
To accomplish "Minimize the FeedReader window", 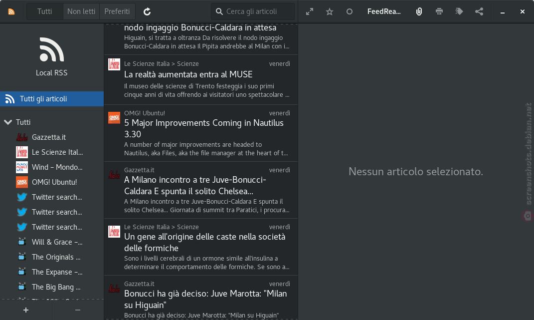I will [x=502, y=12].
